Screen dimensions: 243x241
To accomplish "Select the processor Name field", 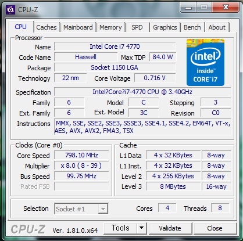I will [115, 46].
